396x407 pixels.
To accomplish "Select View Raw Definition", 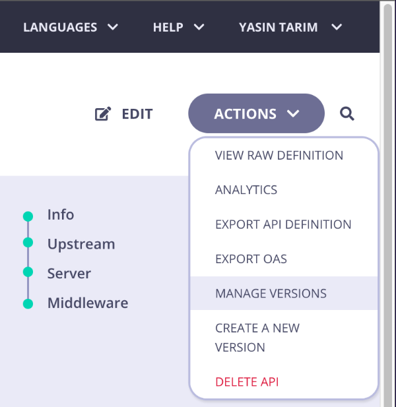I will [x=279, y=156].
